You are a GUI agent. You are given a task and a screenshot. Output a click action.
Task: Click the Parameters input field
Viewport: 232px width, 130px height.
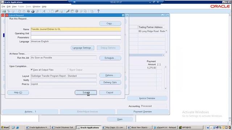point(76,38)
